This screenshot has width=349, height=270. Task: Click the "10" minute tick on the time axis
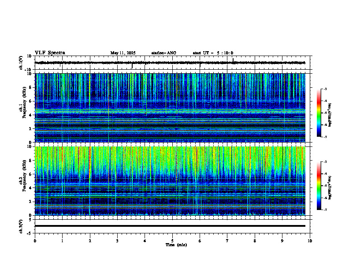point(310,241)
